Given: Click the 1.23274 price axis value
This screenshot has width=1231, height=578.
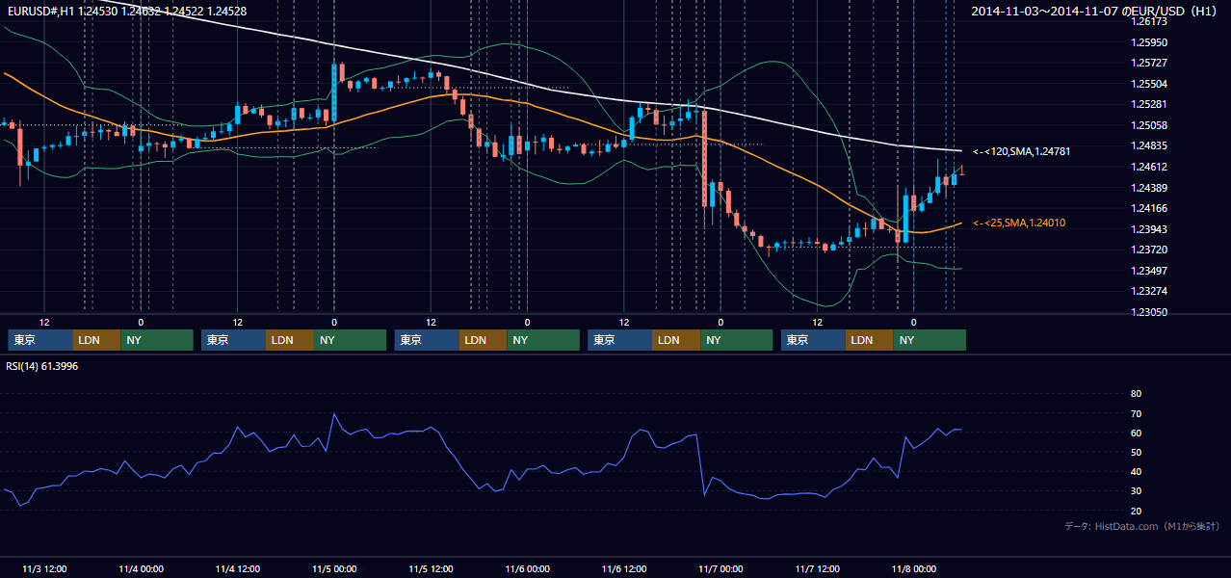Looking at the screenshot, I should (x=1148, y=291).
